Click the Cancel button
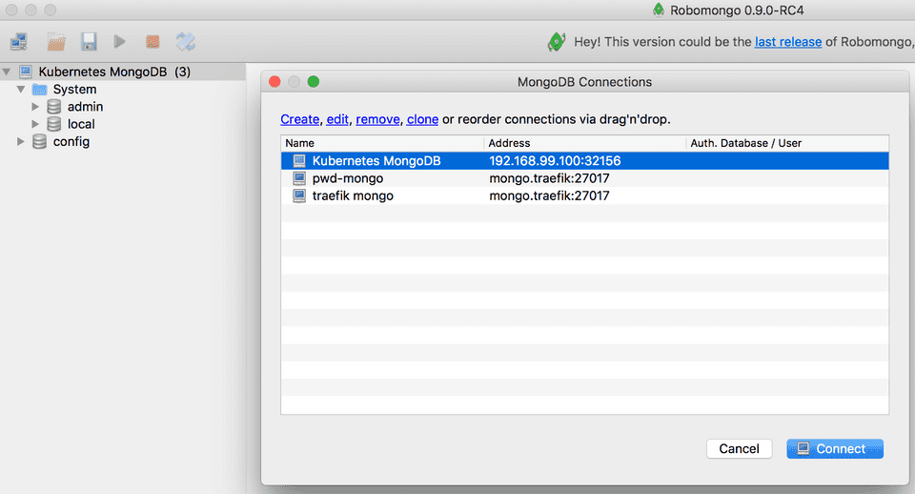Image resolution: width=915 pixels, height=494 pixels. click(739, 448)
